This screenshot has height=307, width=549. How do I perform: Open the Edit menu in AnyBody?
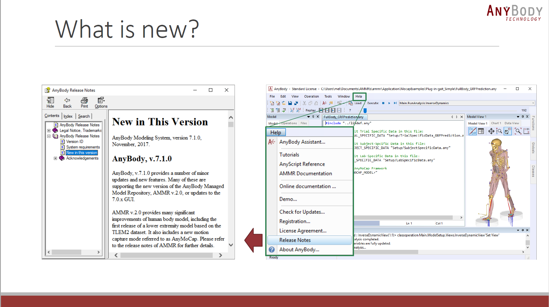283,96
